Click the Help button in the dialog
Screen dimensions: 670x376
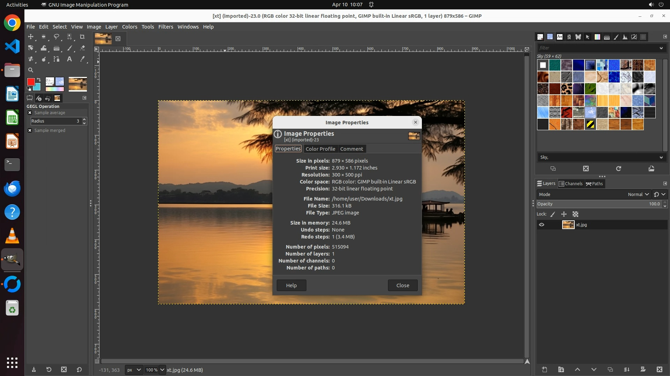[291, 285]
